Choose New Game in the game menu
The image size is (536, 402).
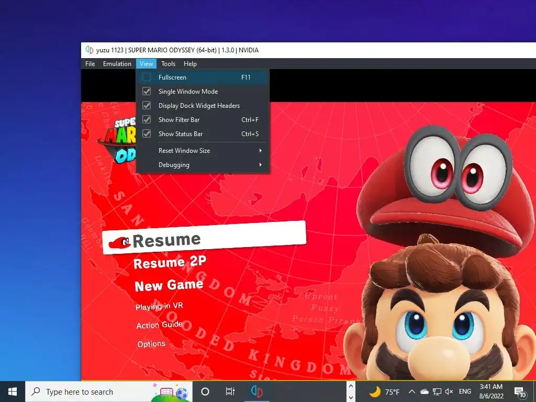(x=169, y=285)
